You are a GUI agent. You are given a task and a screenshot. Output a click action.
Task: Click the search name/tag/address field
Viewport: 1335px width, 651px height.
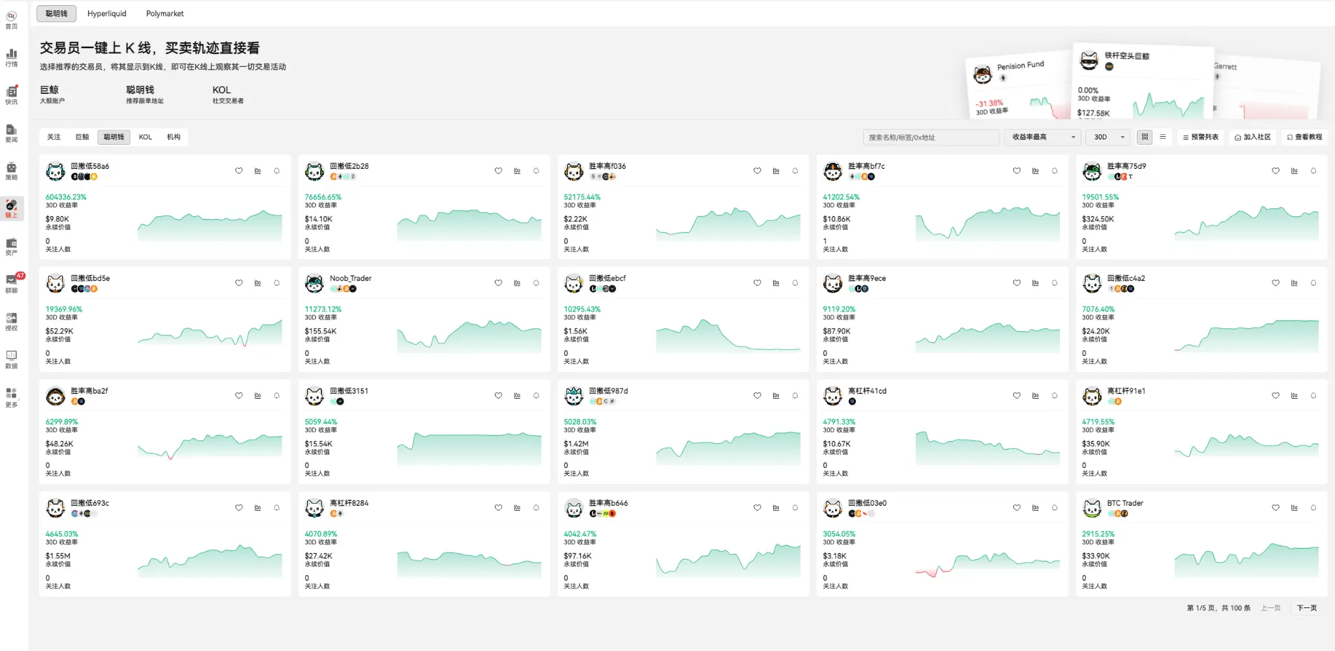click(x=930, y=137)
